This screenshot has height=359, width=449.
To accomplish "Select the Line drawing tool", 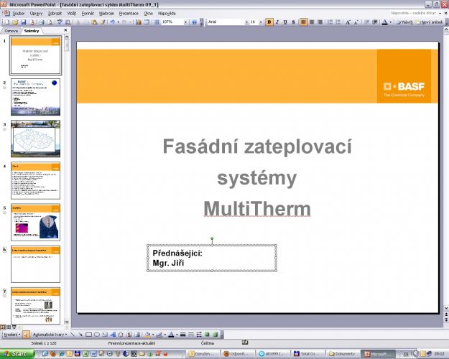I will [x=73, y=335].
